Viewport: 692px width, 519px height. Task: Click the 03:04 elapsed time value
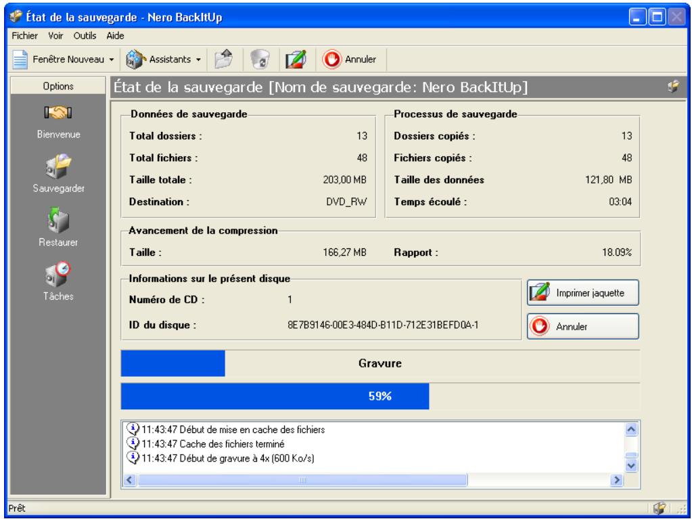[x=620, y=202]
